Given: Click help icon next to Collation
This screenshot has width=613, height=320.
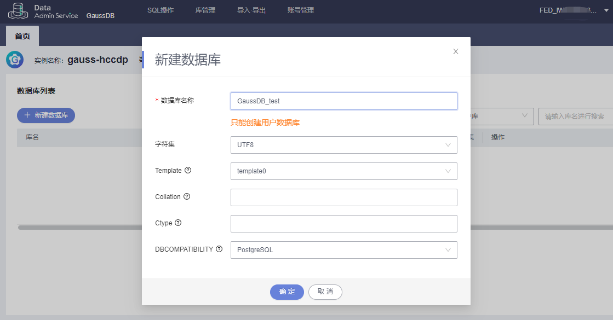Looking at the screenshot, I should tap(187, 196).
